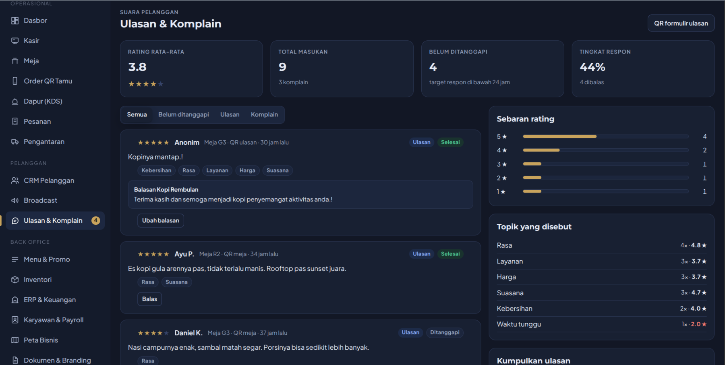Click Ubah balasan on Anonim review
Viewport: 725px width, 365px height.
(x=161, y=221)
